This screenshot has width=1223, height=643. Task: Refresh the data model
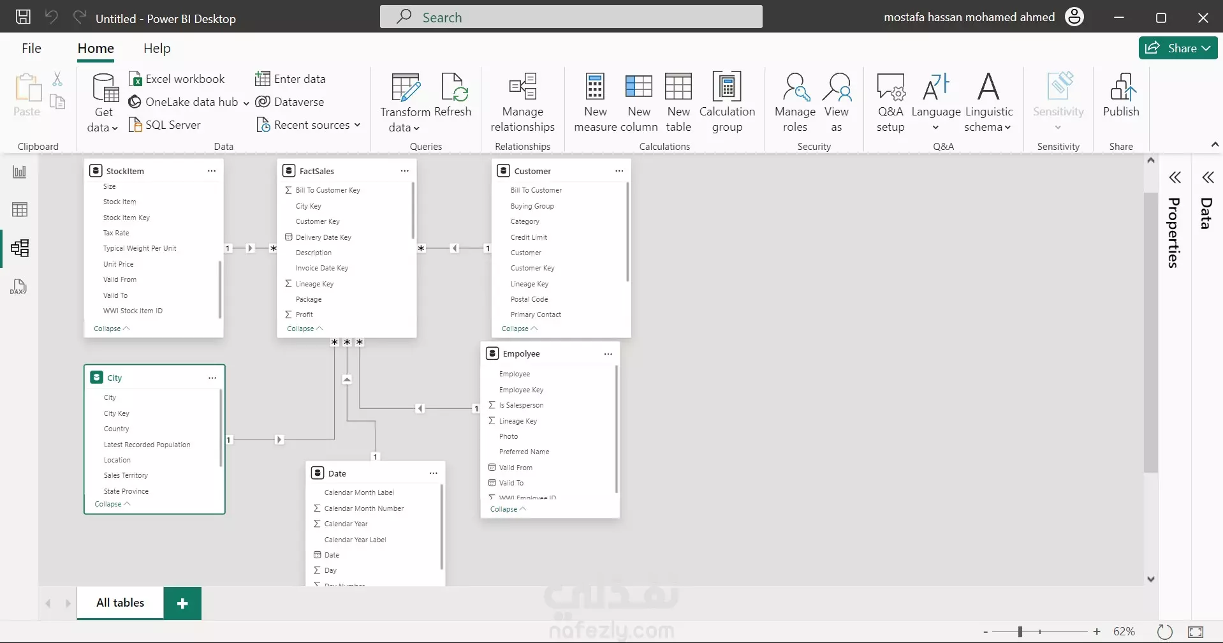(x=453, y=96)
